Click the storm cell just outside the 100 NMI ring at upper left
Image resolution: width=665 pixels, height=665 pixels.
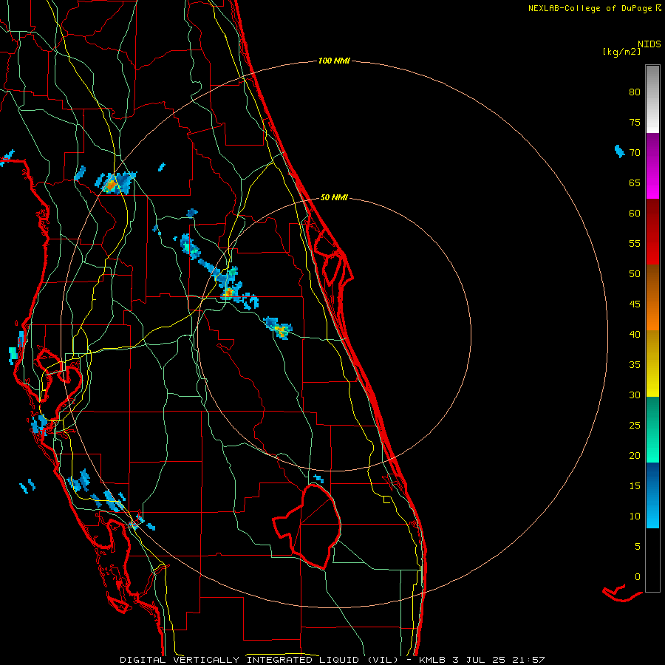(x=115, y=183)
